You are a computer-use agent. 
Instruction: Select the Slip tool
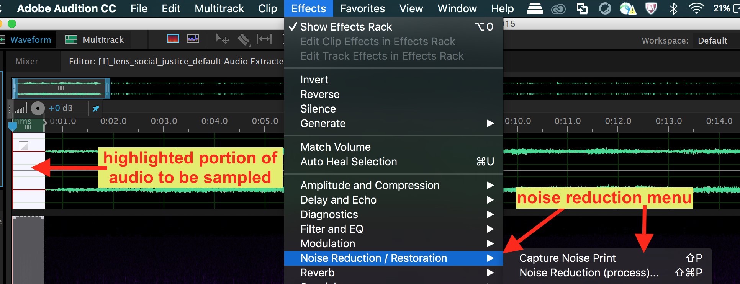(x=264, y=39)
